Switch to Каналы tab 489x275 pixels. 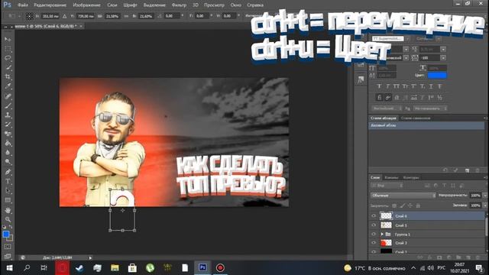pyautogui.click(x=391, y=177)
